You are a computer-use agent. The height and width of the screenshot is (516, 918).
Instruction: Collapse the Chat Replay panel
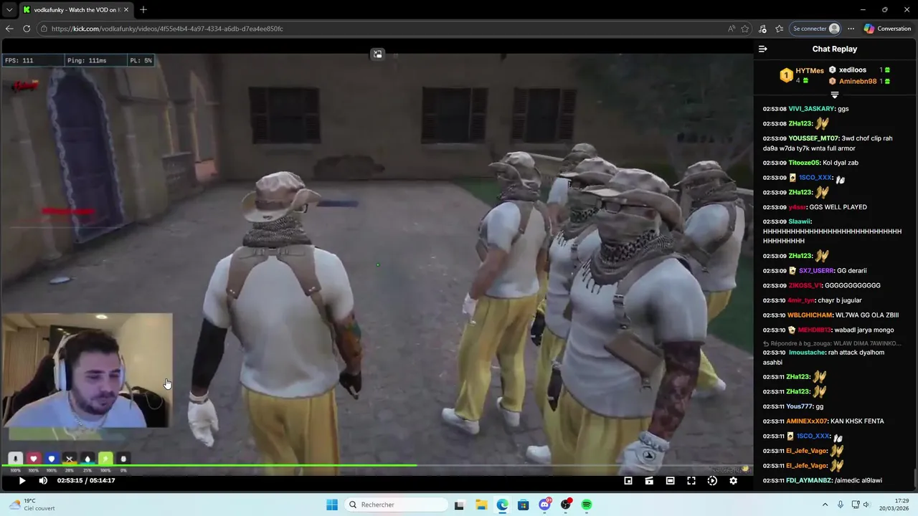(x=762, y=49)
